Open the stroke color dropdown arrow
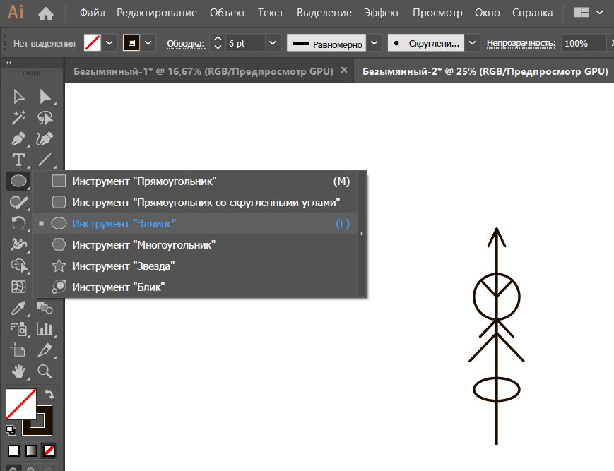614x471 pixels. 148,42
